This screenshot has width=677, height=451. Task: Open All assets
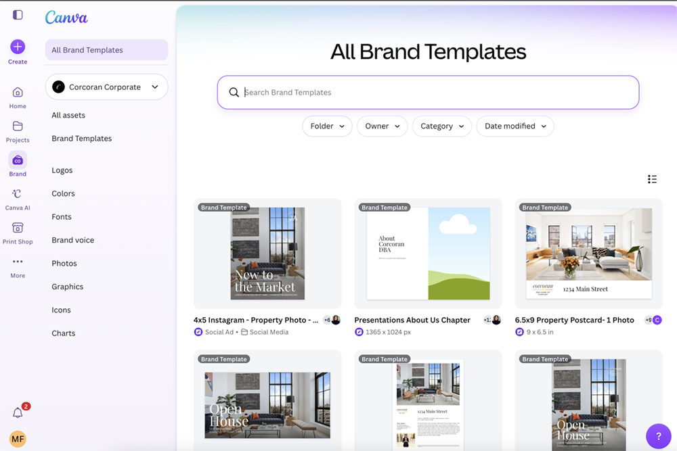[x=68, y=115]
